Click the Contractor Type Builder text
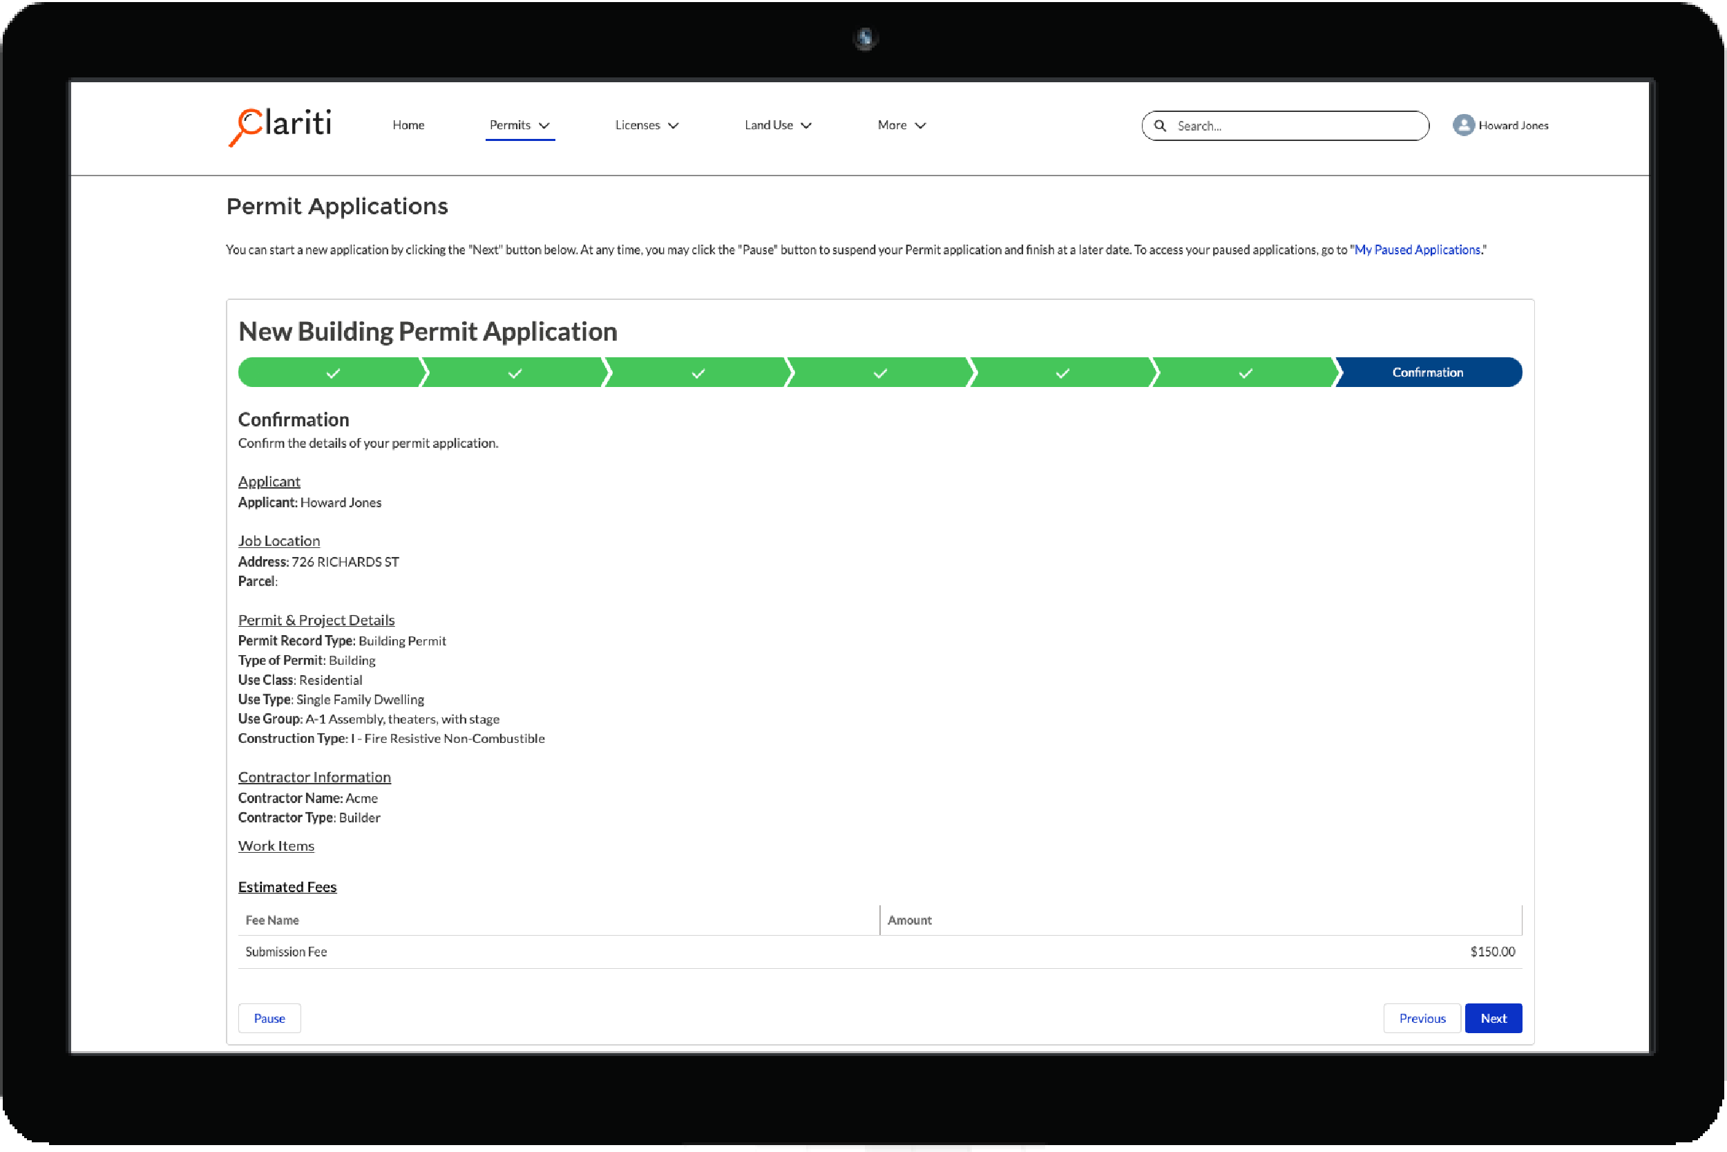This screenshot has height=1152, width=1727. [x=309, y=818]
